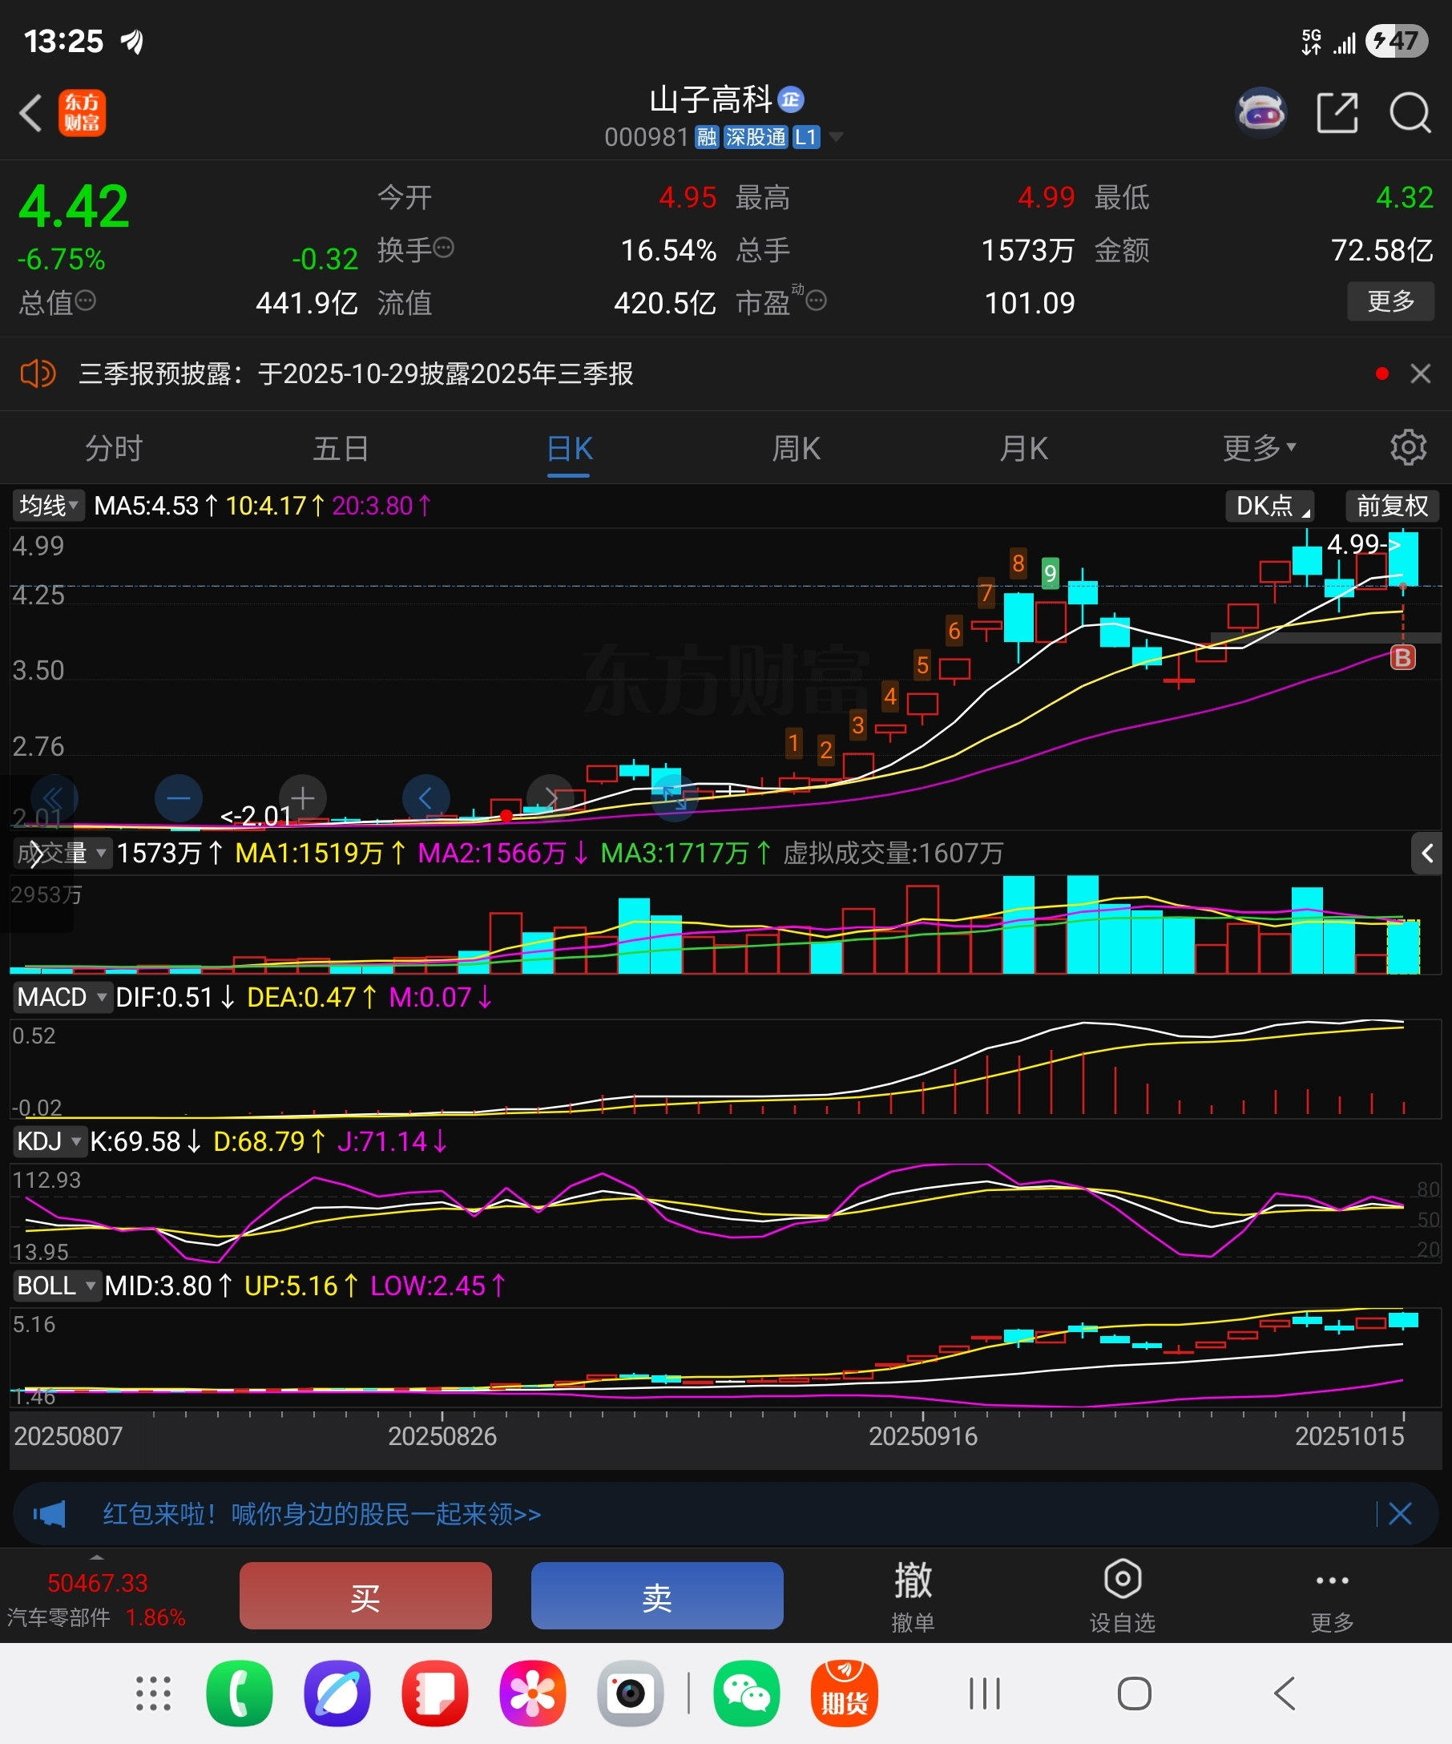Add stock via 设自选 icon

(1123, 1596)
